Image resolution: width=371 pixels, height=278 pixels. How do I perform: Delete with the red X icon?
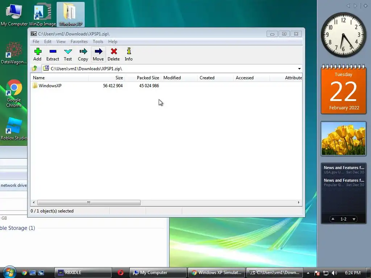113,54
